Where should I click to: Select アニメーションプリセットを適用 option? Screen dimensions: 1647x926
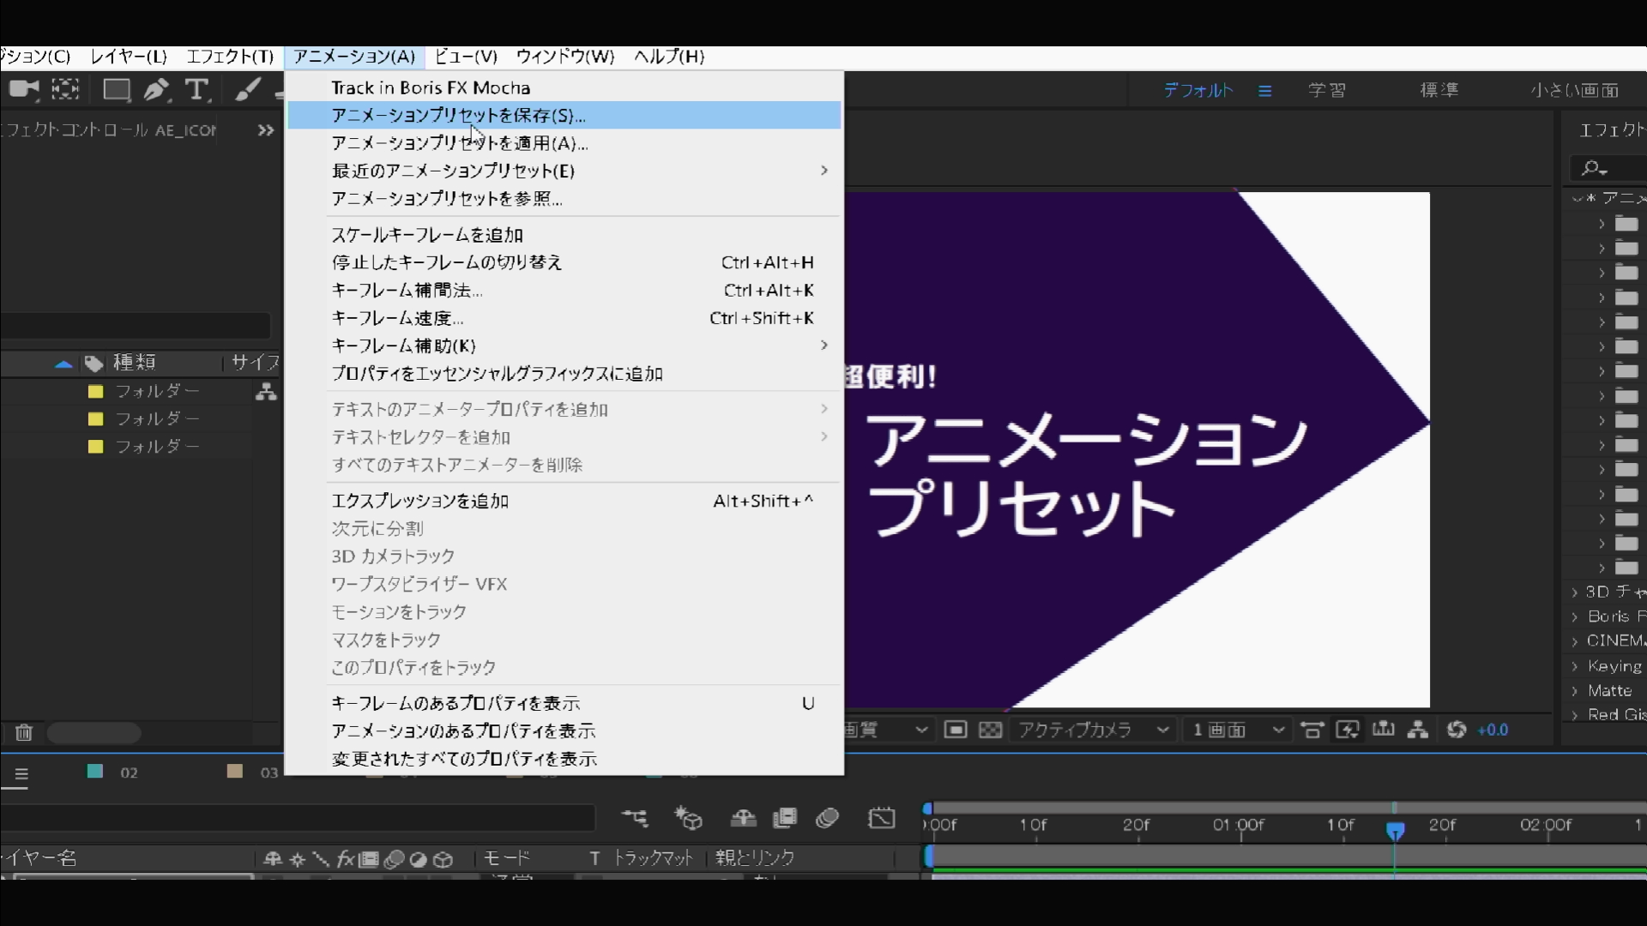pyautogui.click(x=459, y=142)
